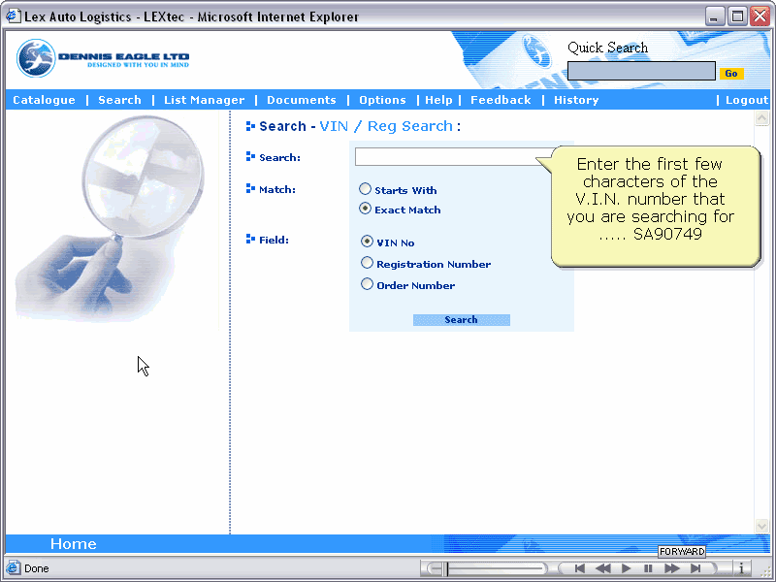
Task: Open the Documents menu
Action: click(302, 100)
